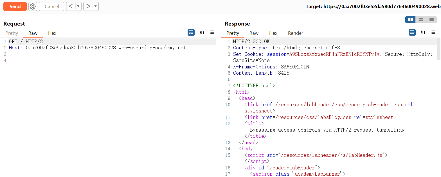This screenshot has width=441, height=177.
Task: Click the orange Send button
Action: (x=15, y=6)
